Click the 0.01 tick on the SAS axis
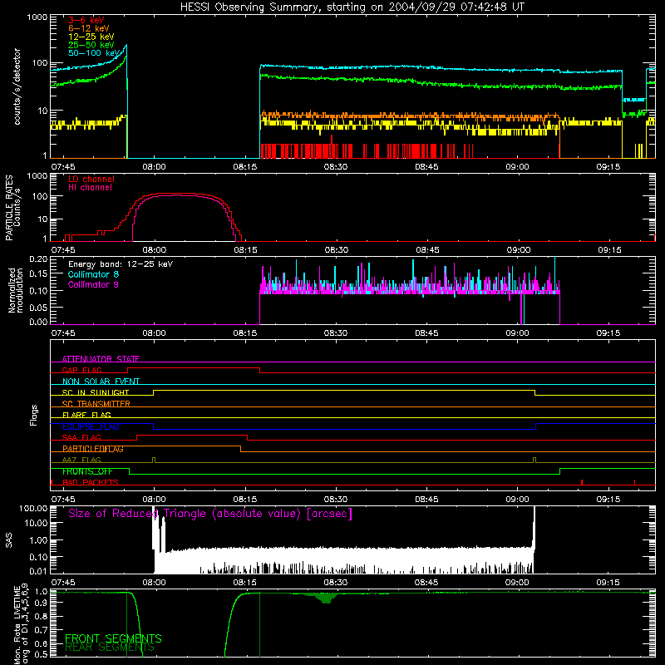Viewport: 665px width, 665px height. point(38,571)
